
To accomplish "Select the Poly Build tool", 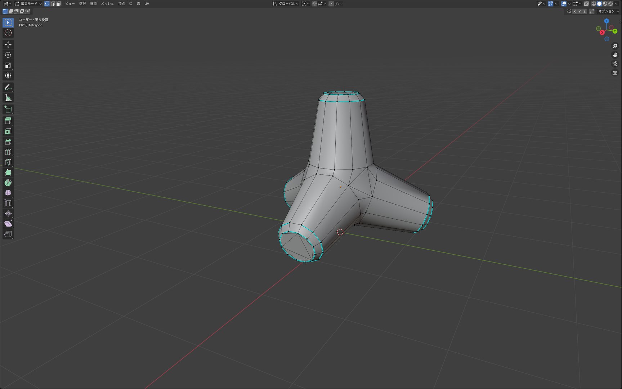I will pyautogui.click(x=8, y=172).
